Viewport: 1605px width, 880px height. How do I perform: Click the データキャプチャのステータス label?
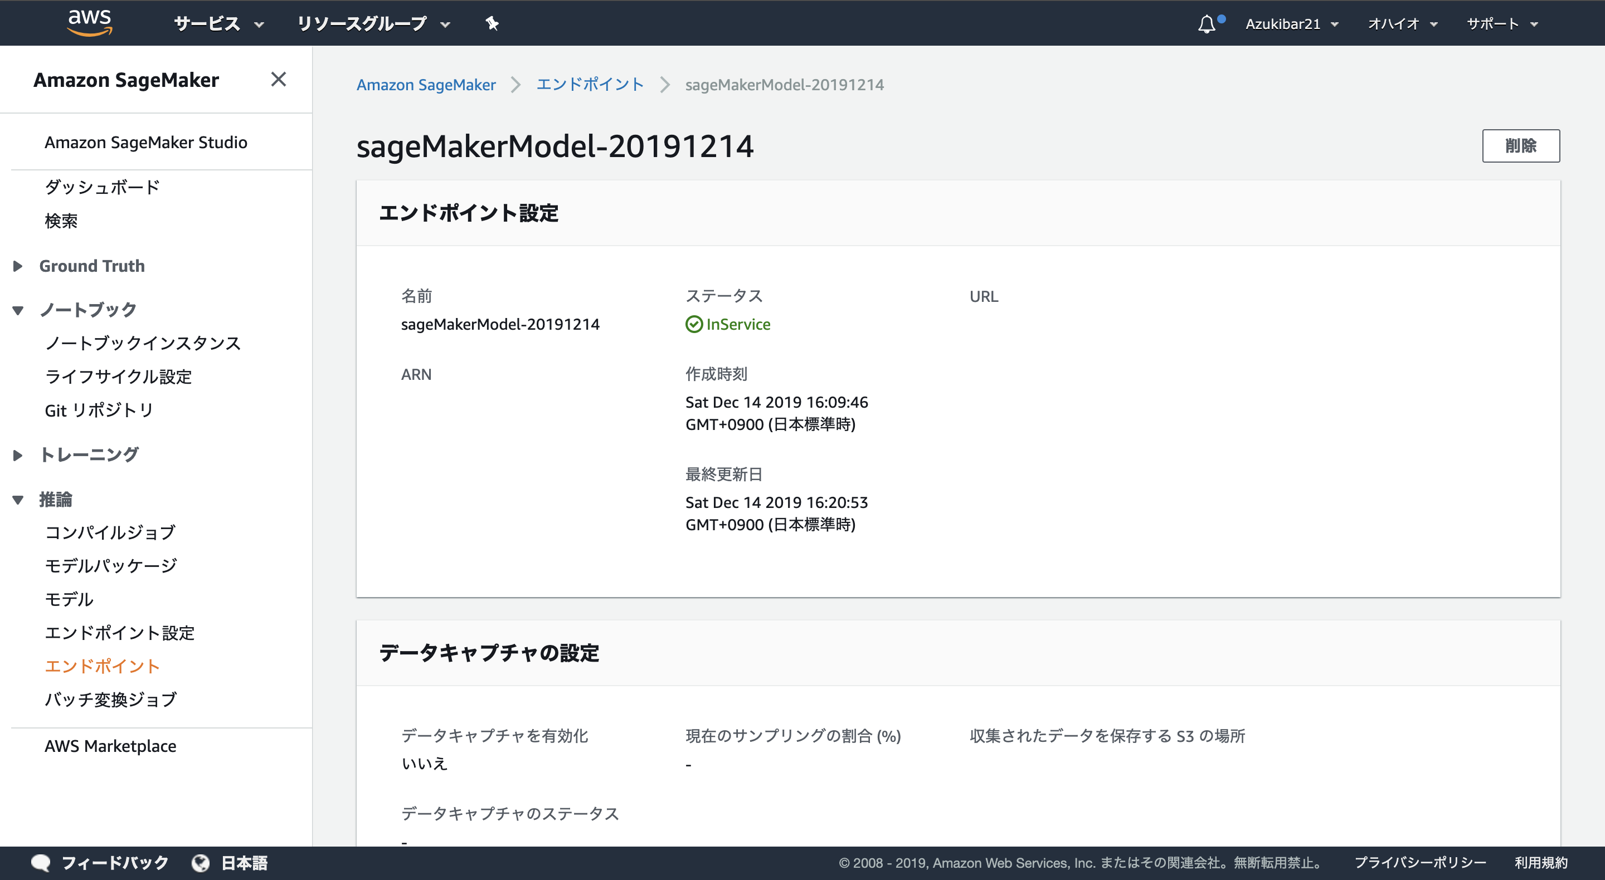click(510, 814)
